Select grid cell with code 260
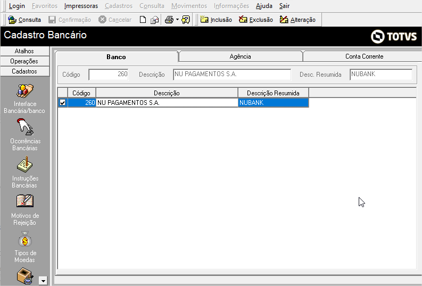Image resolution: width=422 pixels, height=286 pixels. point(81,103)
